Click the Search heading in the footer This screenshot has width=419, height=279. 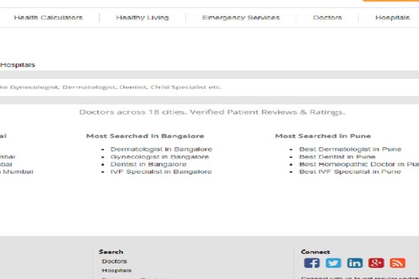(x=111, y=252)
